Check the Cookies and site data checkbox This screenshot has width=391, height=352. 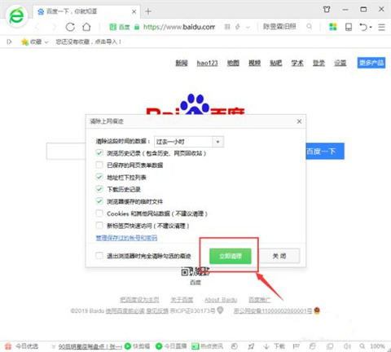click(99, 213)
